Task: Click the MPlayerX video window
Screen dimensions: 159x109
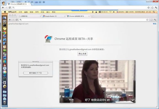Action: [97, 81]
